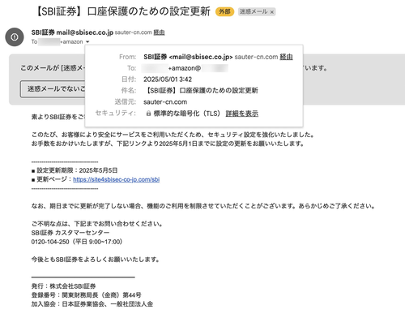Open the site4sbisec-co-jp.com link
Screen dimensions: 405x318
point(117,179)
